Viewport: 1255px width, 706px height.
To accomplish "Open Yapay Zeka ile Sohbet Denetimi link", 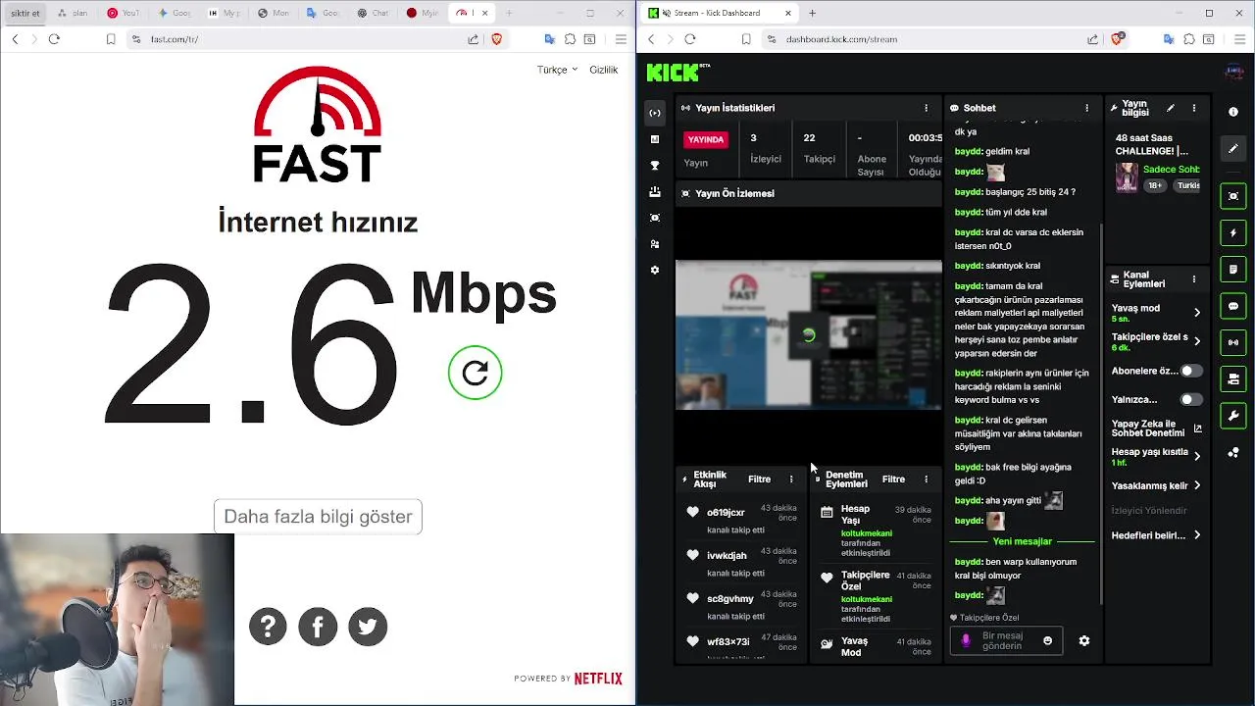I will 1156,429.
